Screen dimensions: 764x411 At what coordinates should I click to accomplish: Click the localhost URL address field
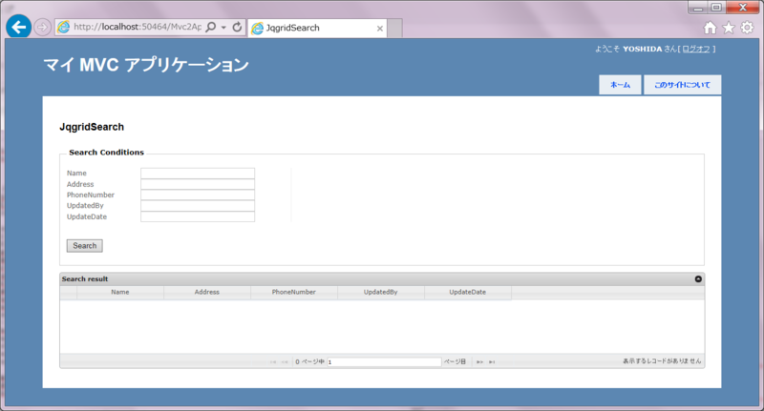click(137, 28)
